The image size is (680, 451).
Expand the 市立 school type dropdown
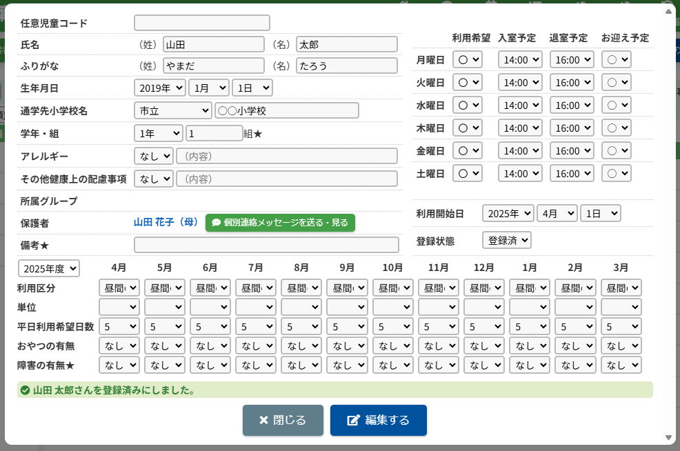click(x=172, y=110)
